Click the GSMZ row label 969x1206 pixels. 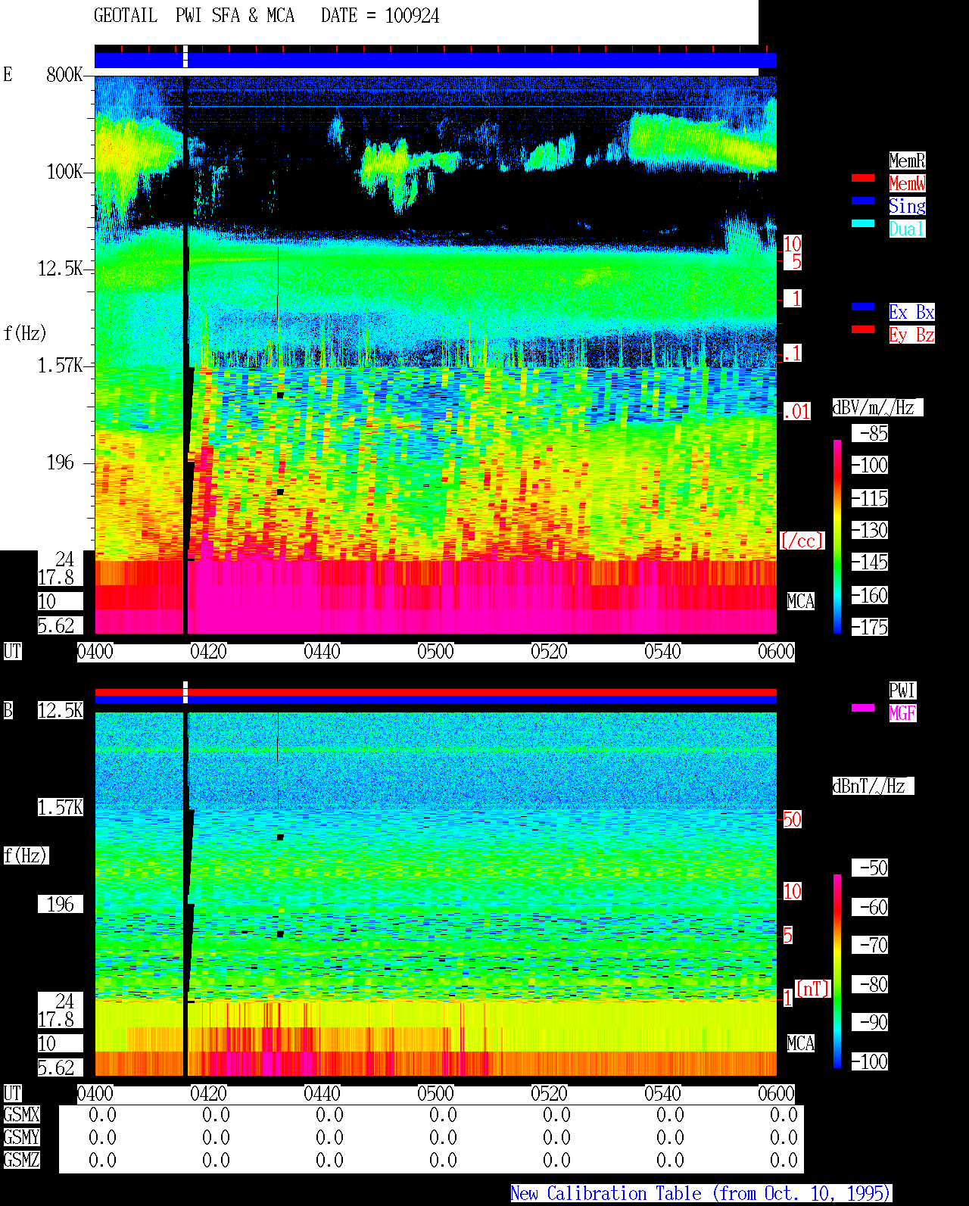click(21, 1160)
